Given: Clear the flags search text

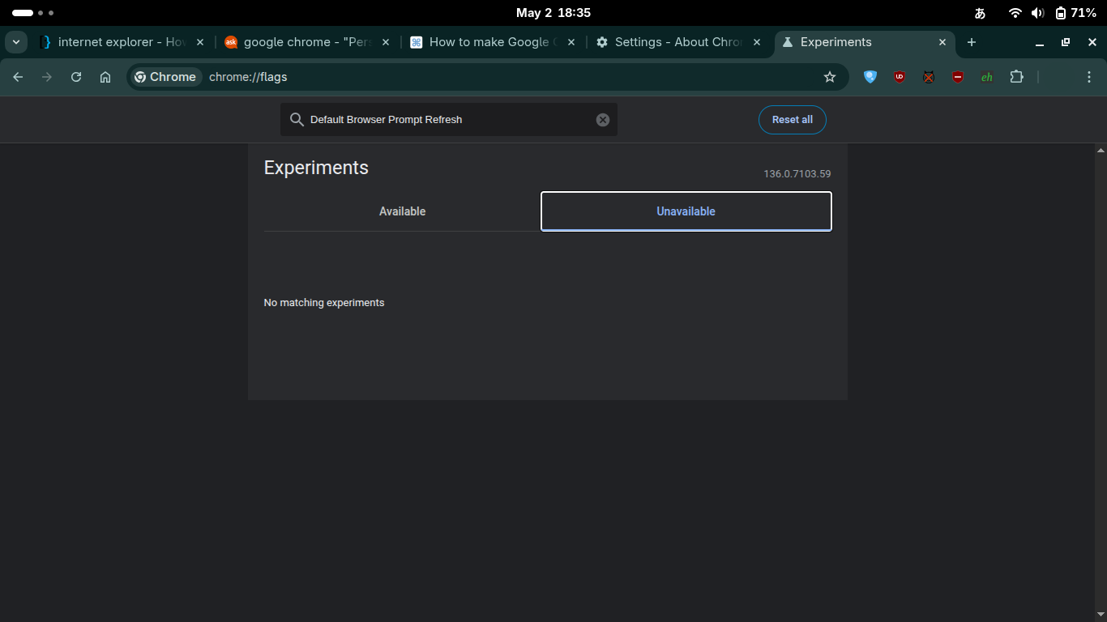Looking at the screenshot, I should coord(603,120).
